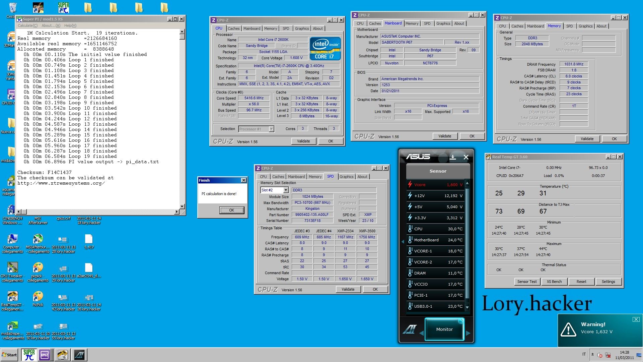The height and width of the screenshot is (362, 643).
Task: Open the Help menu in Super PI
Action: click(70, 25)
